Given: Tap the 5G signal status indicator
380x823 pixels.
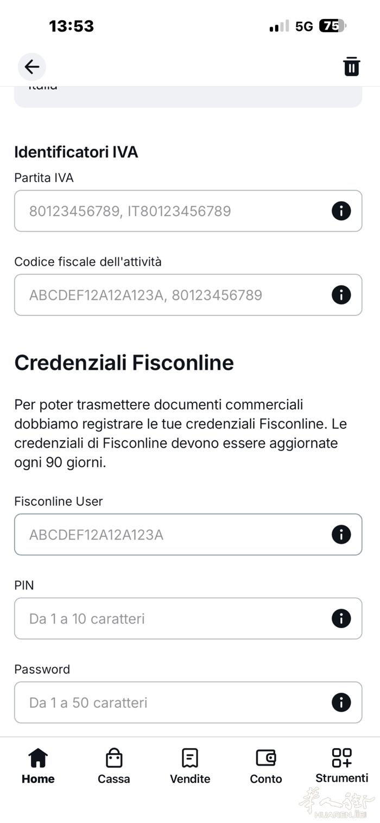Looking at the screenshot, I should [304, 26].
